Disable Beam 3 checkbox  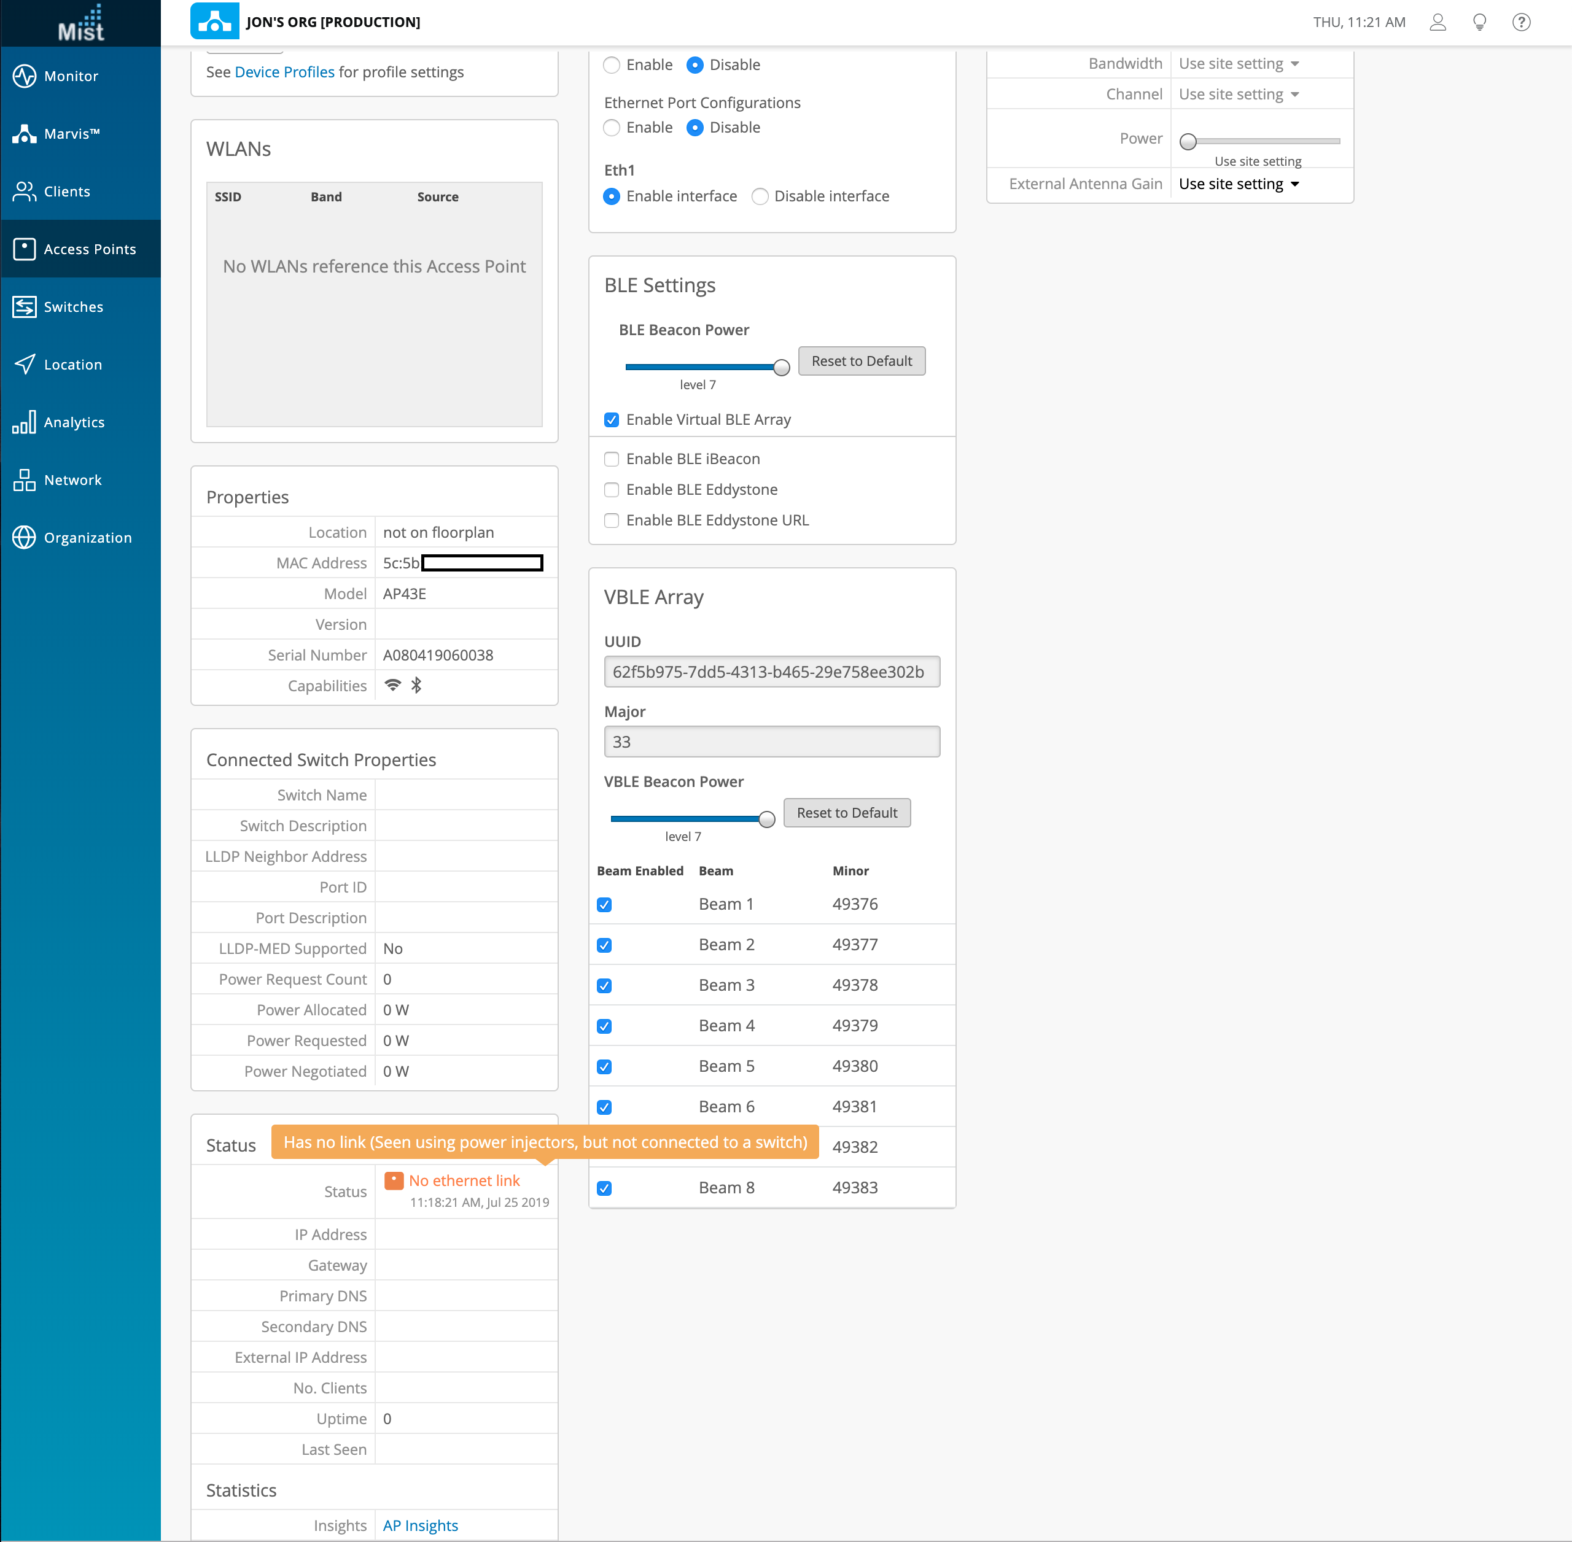[x=604, y=986]
